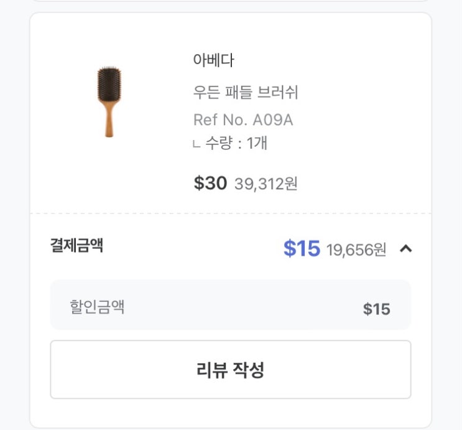Screen dimensions: 462x430
Task: Click the brush head bristles in the image
Action: [x=109, y=85]
